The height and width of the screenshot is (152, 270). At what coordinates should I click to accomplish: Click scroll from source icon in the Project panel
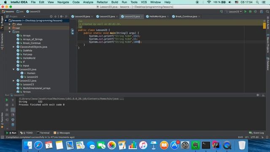pyautogui.click(x=51, y=16)
